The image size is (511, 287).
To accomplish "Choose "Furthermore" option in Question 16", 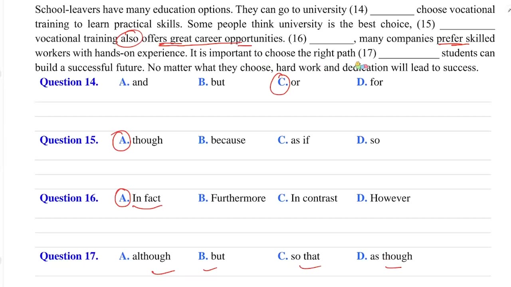I will point(232,198).
